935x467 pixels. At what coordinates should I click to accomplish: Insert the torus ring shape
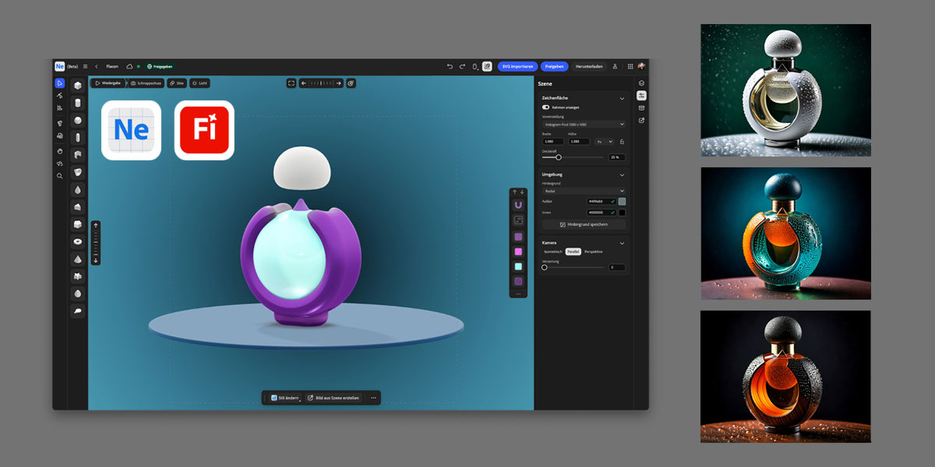(78, 241)
